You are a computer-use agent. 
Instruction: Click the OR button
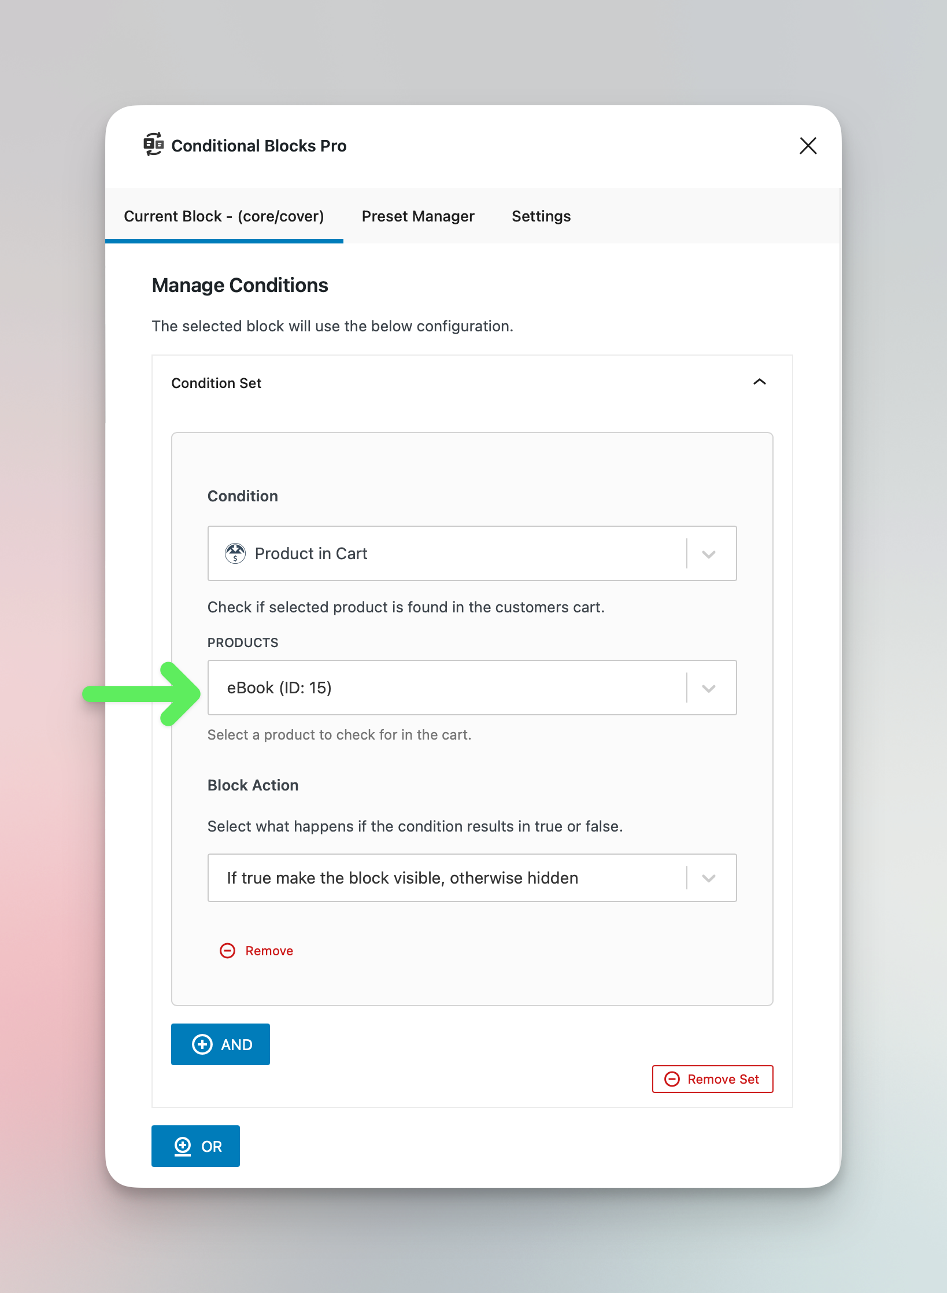195,1146
